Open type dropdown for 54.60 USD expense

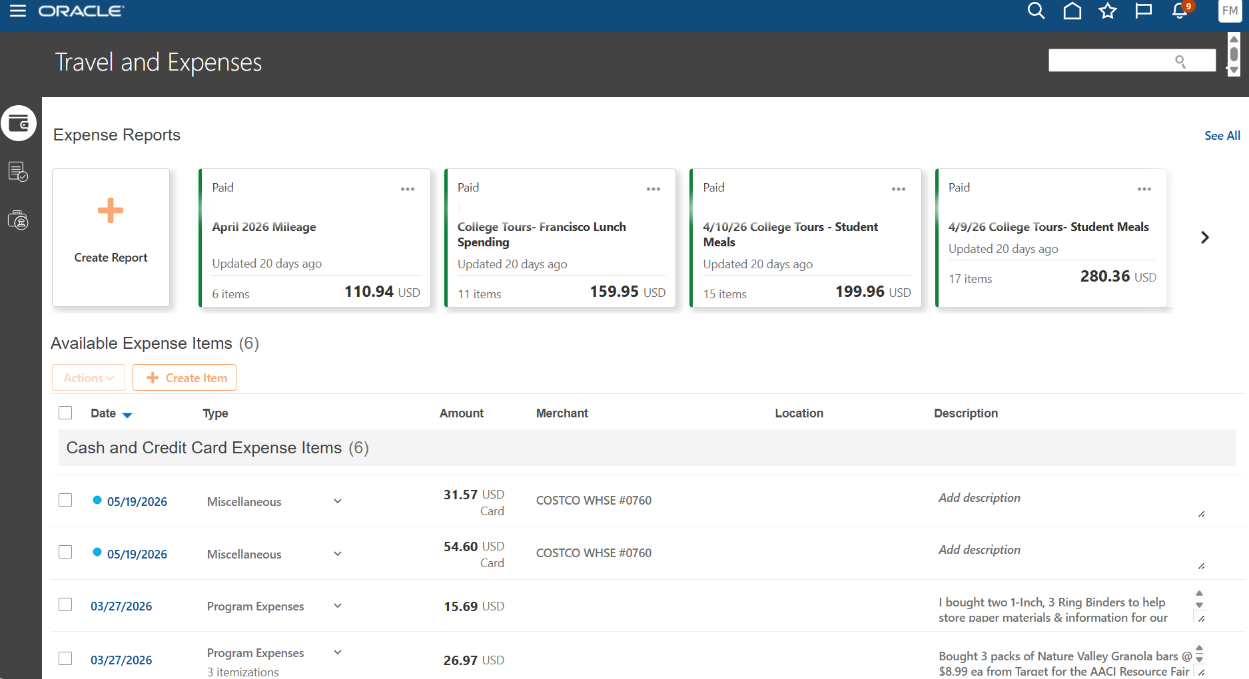tap(338, 554)
